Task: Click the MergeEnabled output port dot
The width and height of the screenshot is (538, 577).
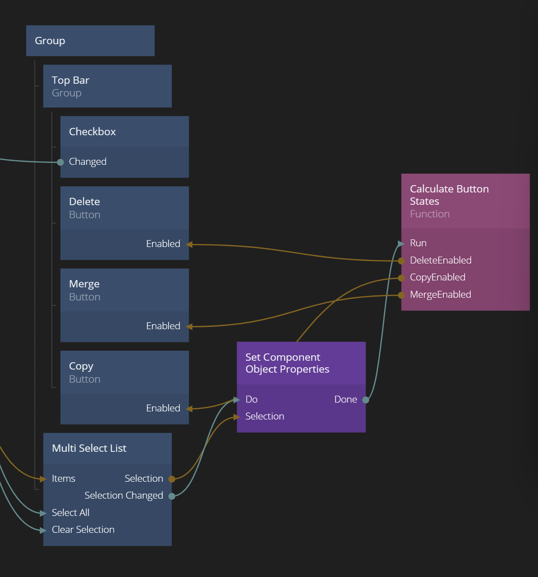Action: (401, 295)
